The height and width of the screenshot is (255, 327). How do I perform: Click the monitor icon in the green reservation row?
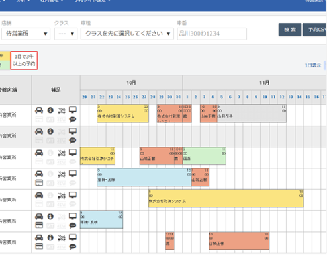pos(73,153)
